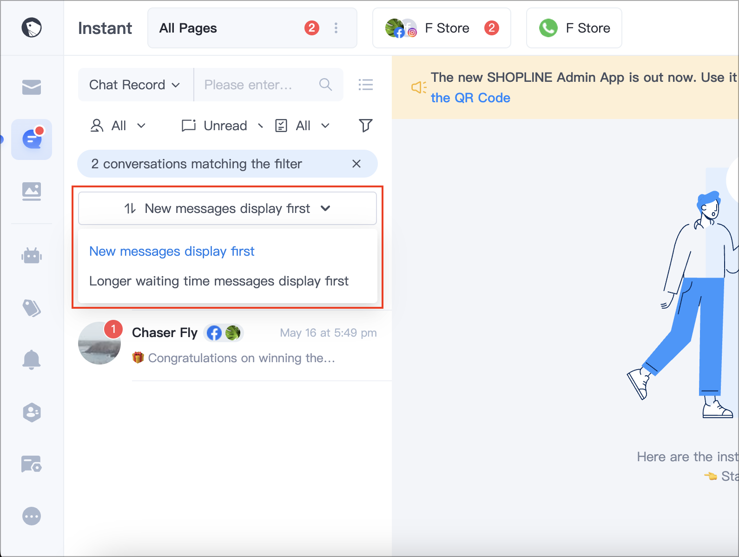Click the May 16 at 5:49 pm timestamp

[328, 333]
